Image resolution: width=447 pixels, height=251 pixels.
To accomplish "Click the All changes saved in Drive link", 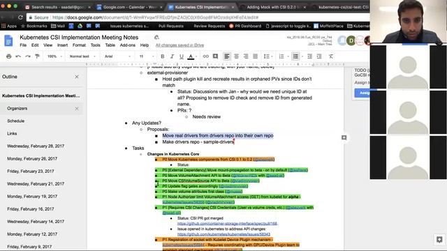I will (x=179, y=45).
